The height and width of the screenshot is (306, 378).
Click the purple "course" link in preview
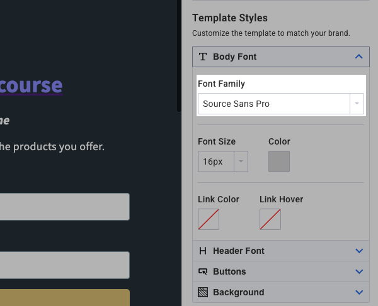31,85
